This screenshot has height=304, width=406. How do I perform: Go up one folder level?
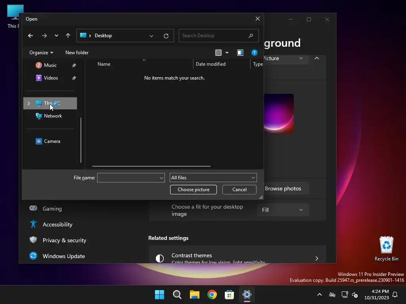pyautogui.click(x=68, y=36)
